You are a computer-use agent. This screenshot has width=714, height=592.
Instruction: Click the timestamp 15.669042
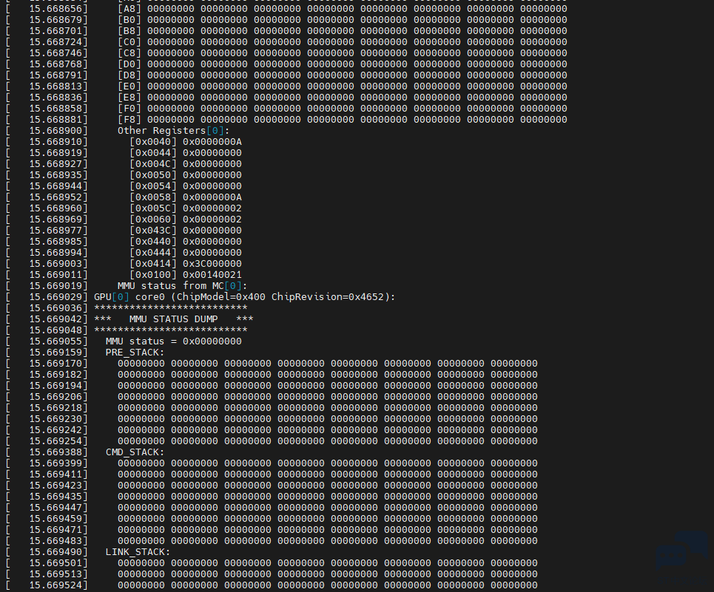(55, 319)
